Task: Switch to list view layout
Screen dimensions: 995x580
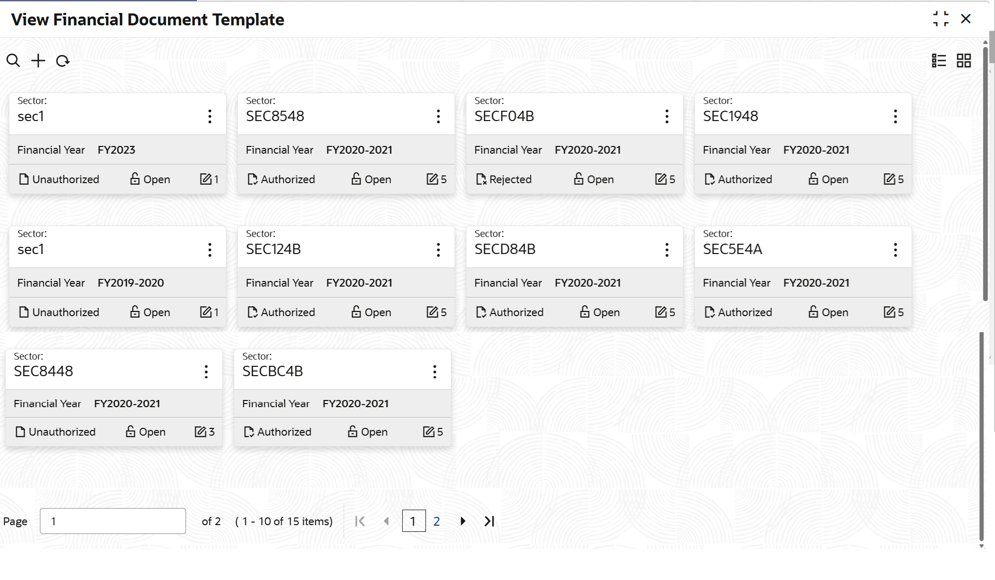Action: 939,61
